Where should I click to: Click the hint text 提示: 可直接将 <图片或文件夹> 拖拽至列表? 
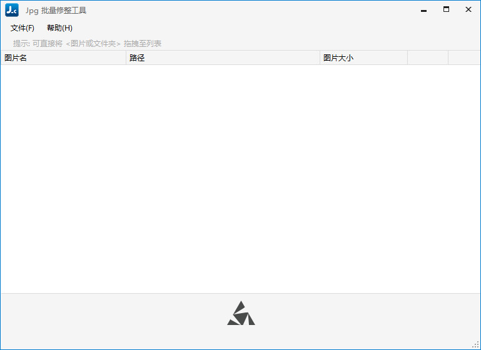click(x=87, y=44)
